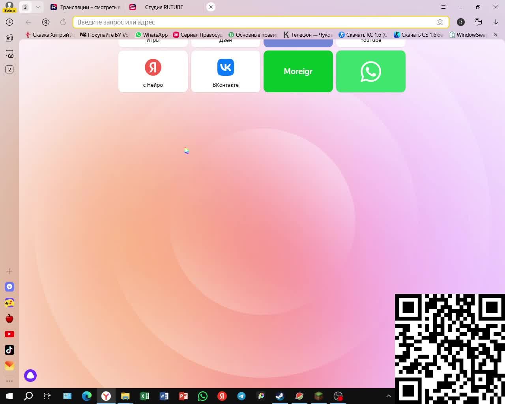Open Minecraft from the taskbar
The width and height of the screenshot is (505, 404).
319,396
